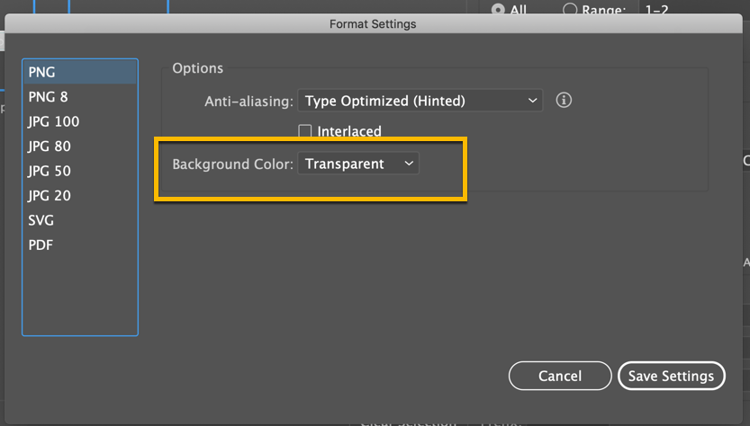Expand the Background Color dropdown

(358, 164)
